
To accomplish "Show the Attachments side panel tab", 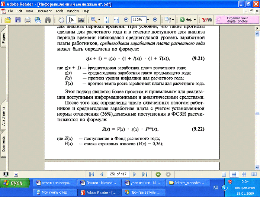I will [x=3, y=116].
